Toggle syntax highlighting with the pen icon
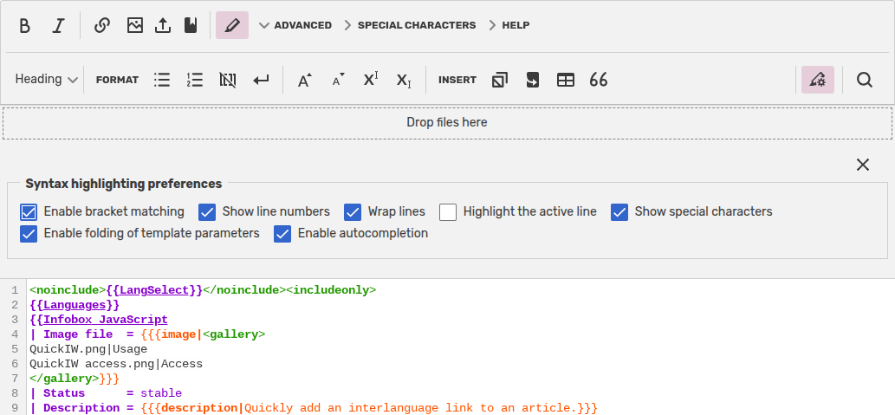Image resolution: width=895 pixels, height=415 pixels. pyautogui.click(x=231, y=25)
